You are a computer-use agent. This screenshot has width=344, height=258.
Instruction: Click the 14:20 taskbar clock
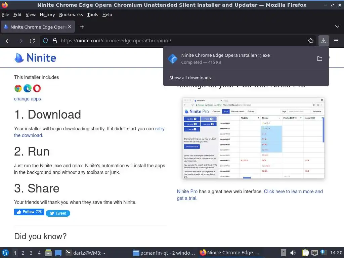click(x=336, y=253)
